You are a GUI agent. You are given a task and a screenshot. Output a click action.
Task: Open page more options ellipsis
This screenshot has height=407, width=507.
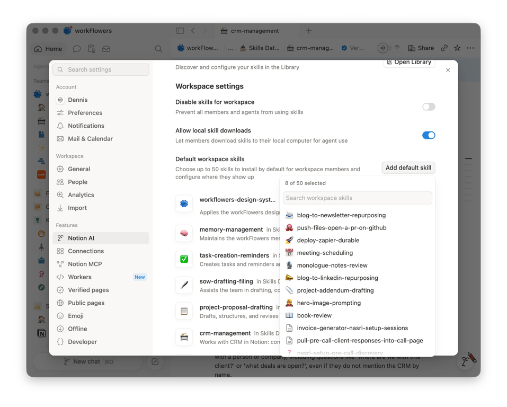[x=470, y=48]
